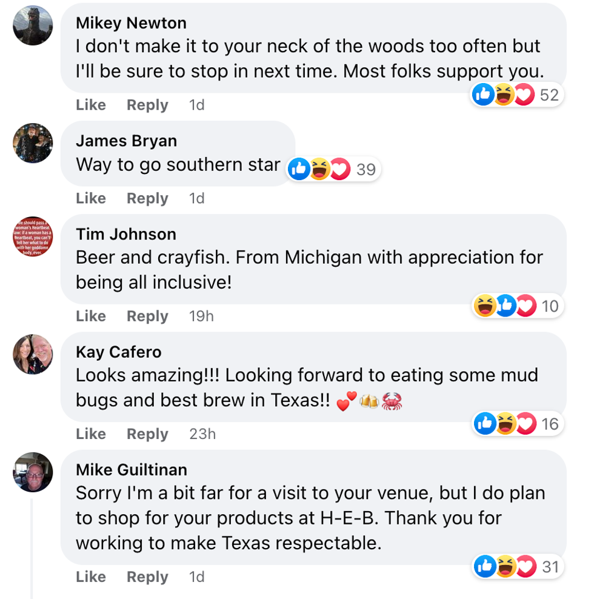Like James Bryan's comment

pos(90,198)
